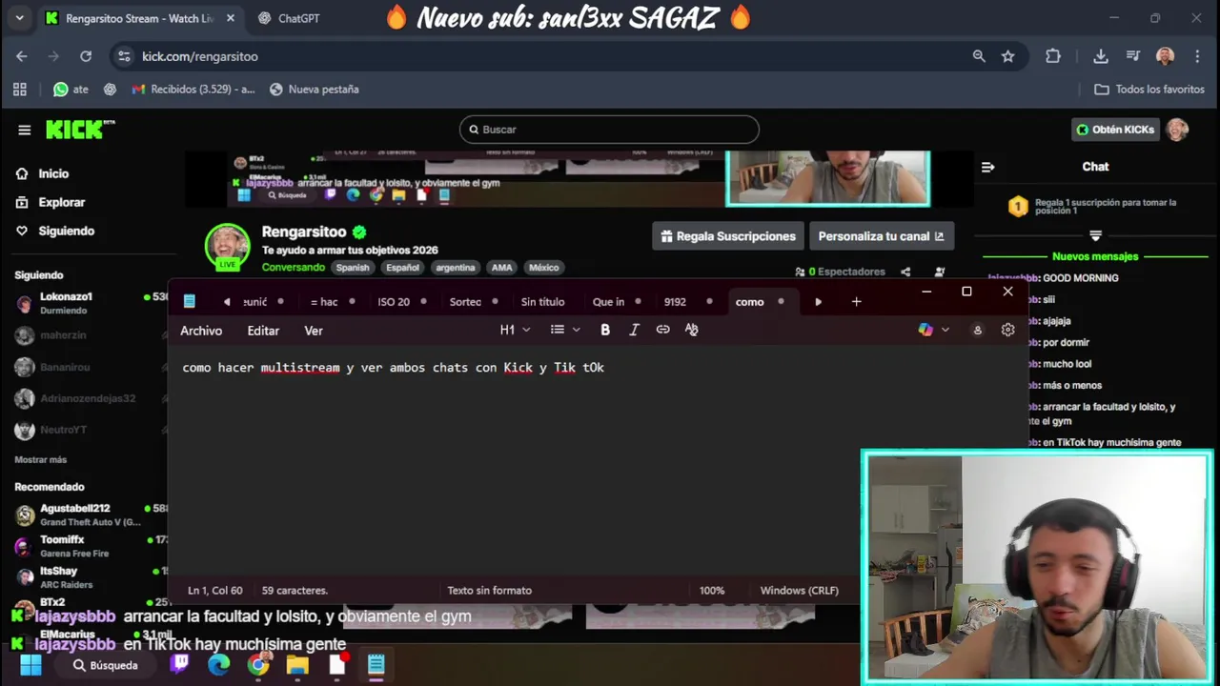Toggle italic formatting in Notepad
Viewport: 1220px width, 686px height.
pos(634,330)
